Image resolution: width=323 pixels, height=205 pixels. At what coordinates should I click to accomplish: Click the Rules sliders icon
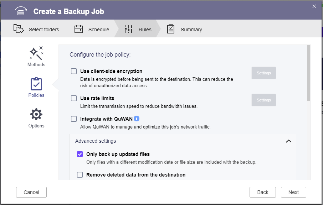pos(129,29)
